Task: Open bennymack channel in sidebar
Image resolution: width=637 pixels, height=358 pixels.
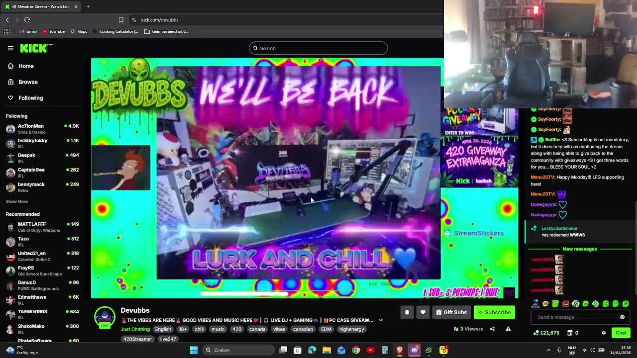Action: pyautogui.click(x=42, y=187)
